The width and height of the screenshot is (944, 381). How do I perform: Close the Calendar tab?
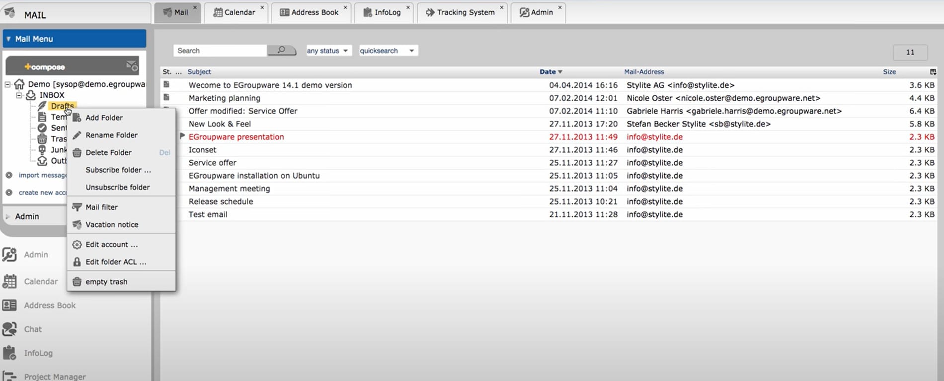(x=262, y=7)
